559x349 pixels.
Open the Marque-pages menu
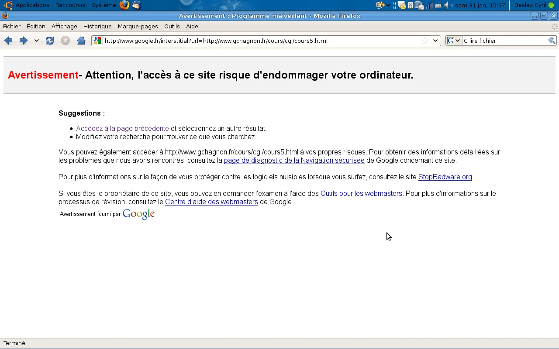point(138,26)
